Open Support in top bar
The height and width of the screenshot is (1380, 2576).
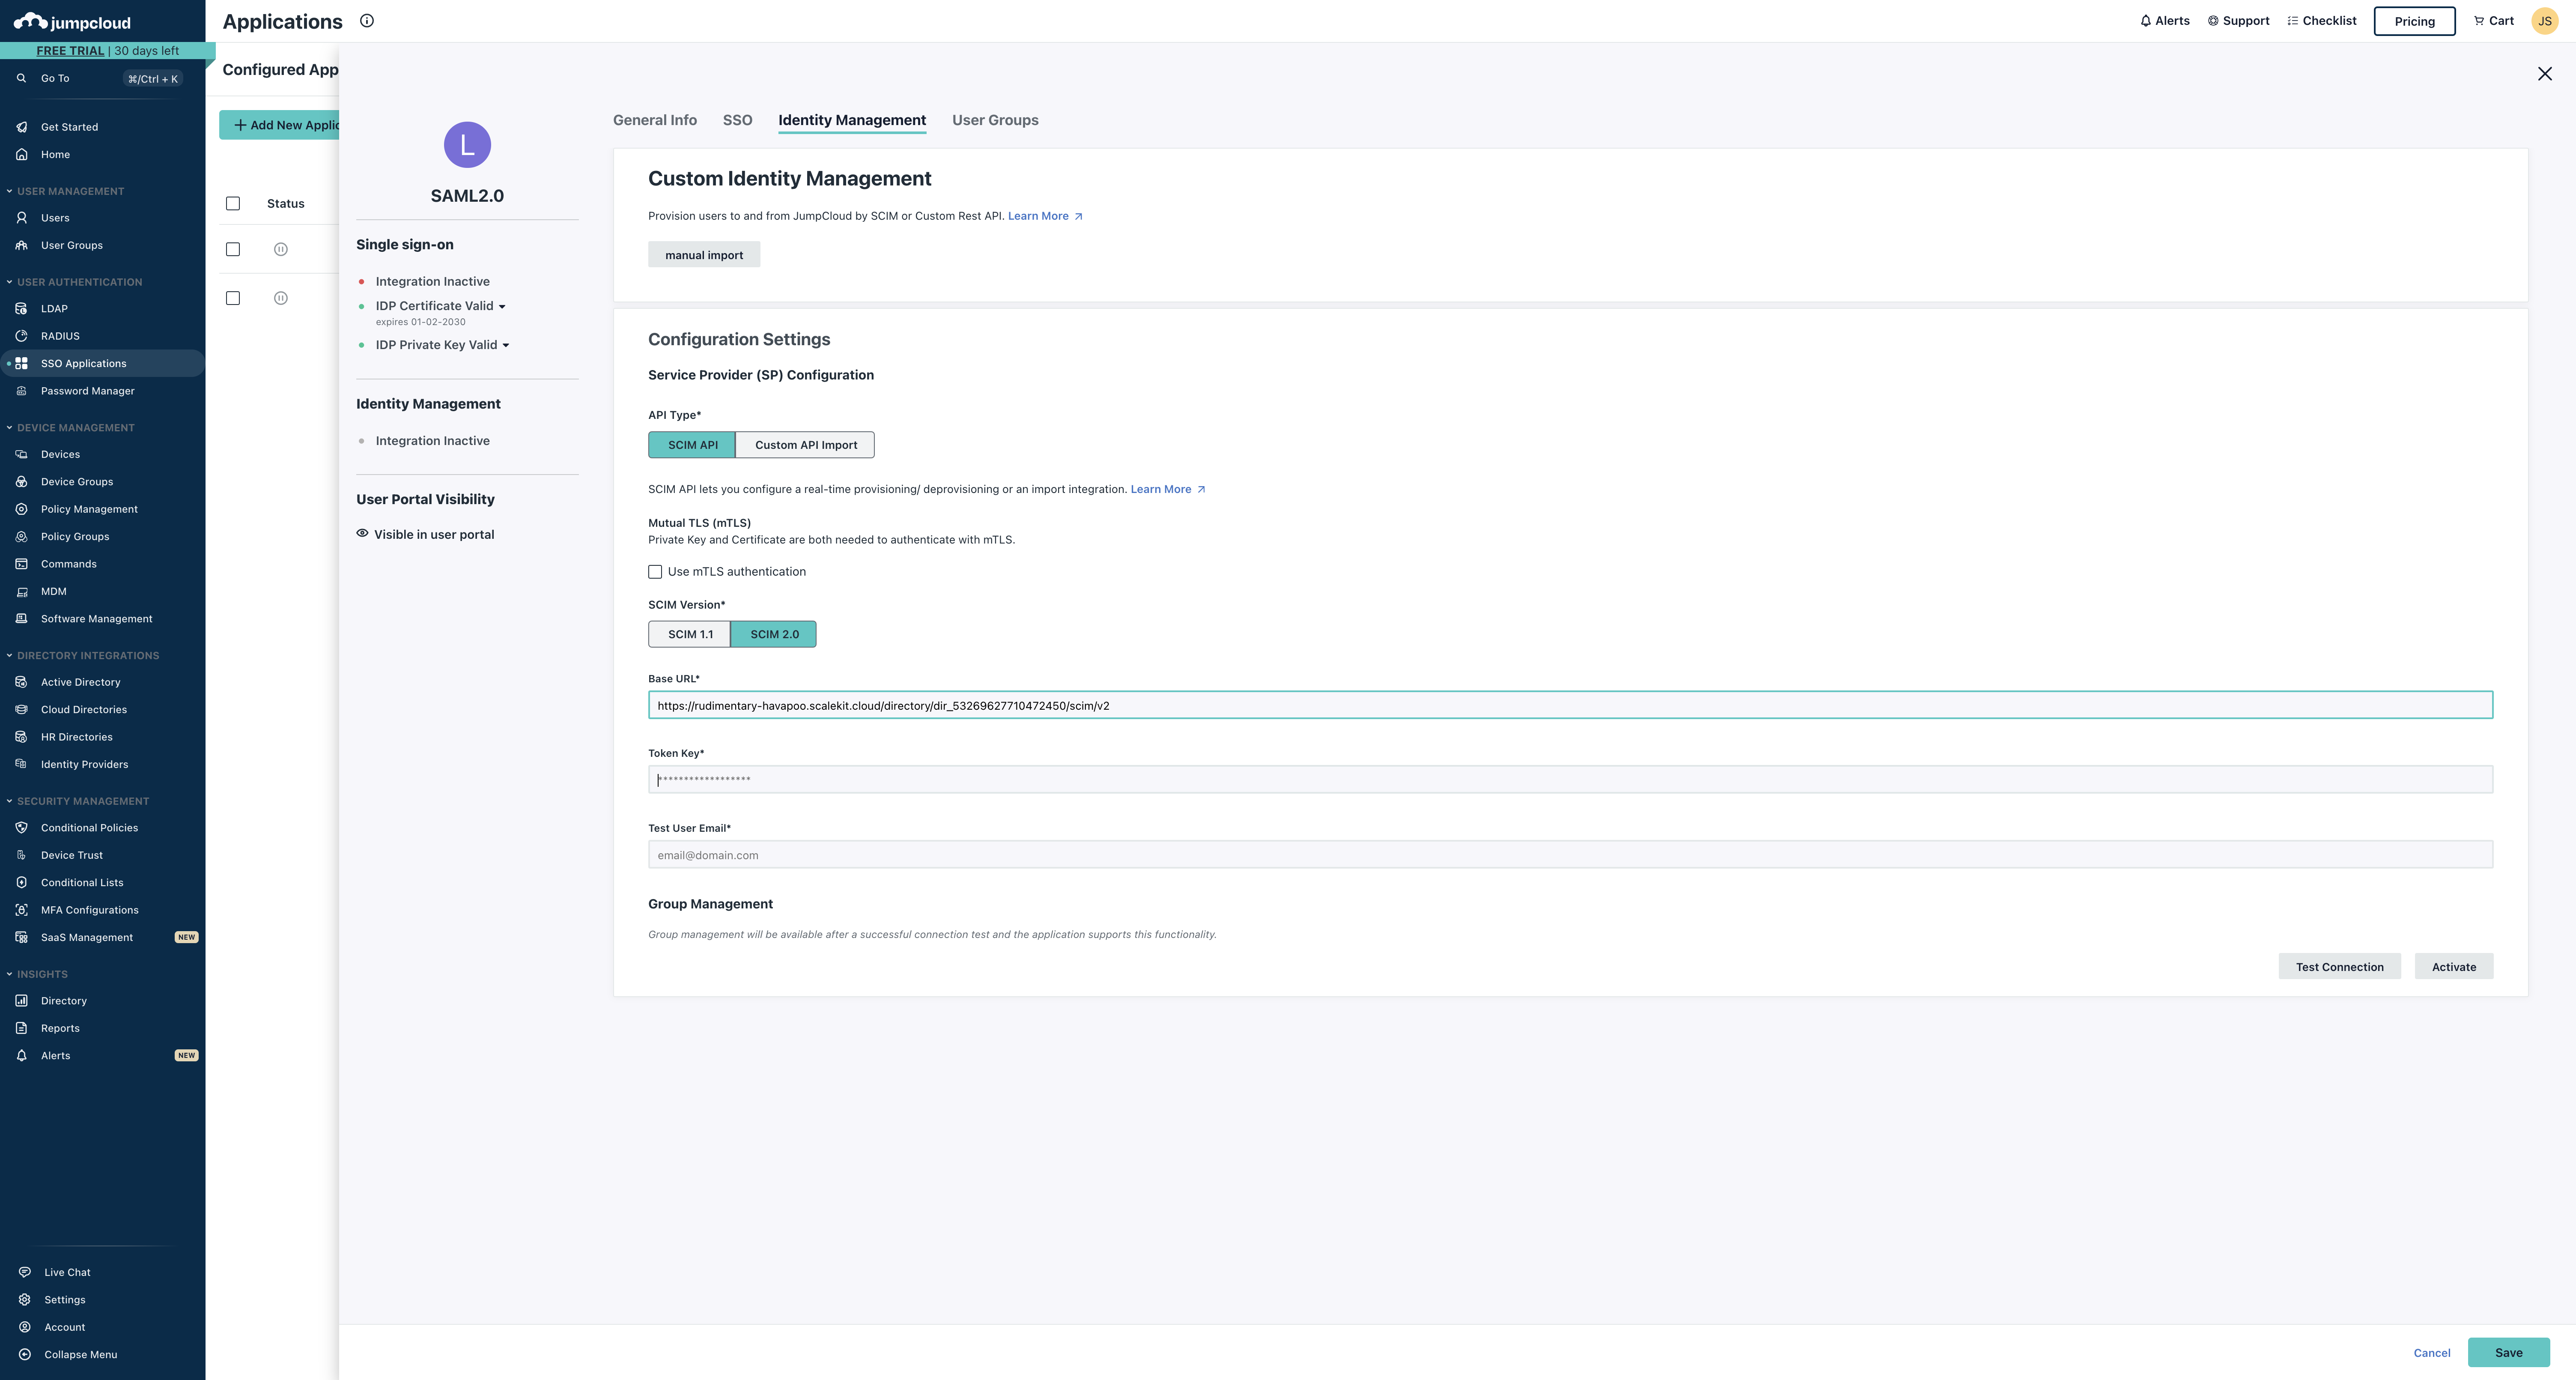coord(2238,21)
